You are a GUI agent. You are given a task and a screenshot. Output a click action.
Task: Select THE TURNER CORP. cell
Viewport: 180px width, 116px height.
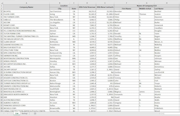pos(26,17)
